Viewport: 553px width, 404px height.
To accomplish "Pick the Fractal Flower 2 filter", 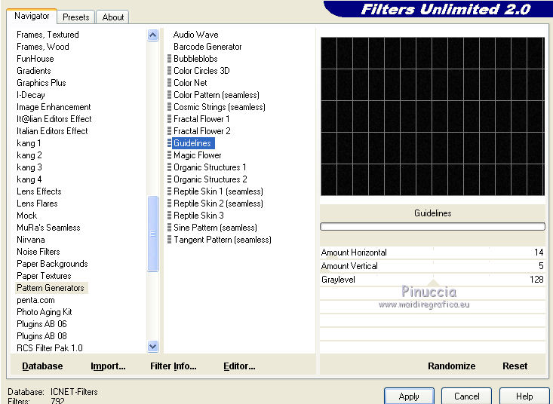I will coord(201,131).
